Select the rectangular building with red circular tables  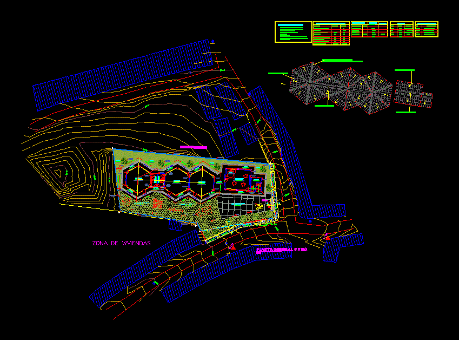click(x=239, y=180)
